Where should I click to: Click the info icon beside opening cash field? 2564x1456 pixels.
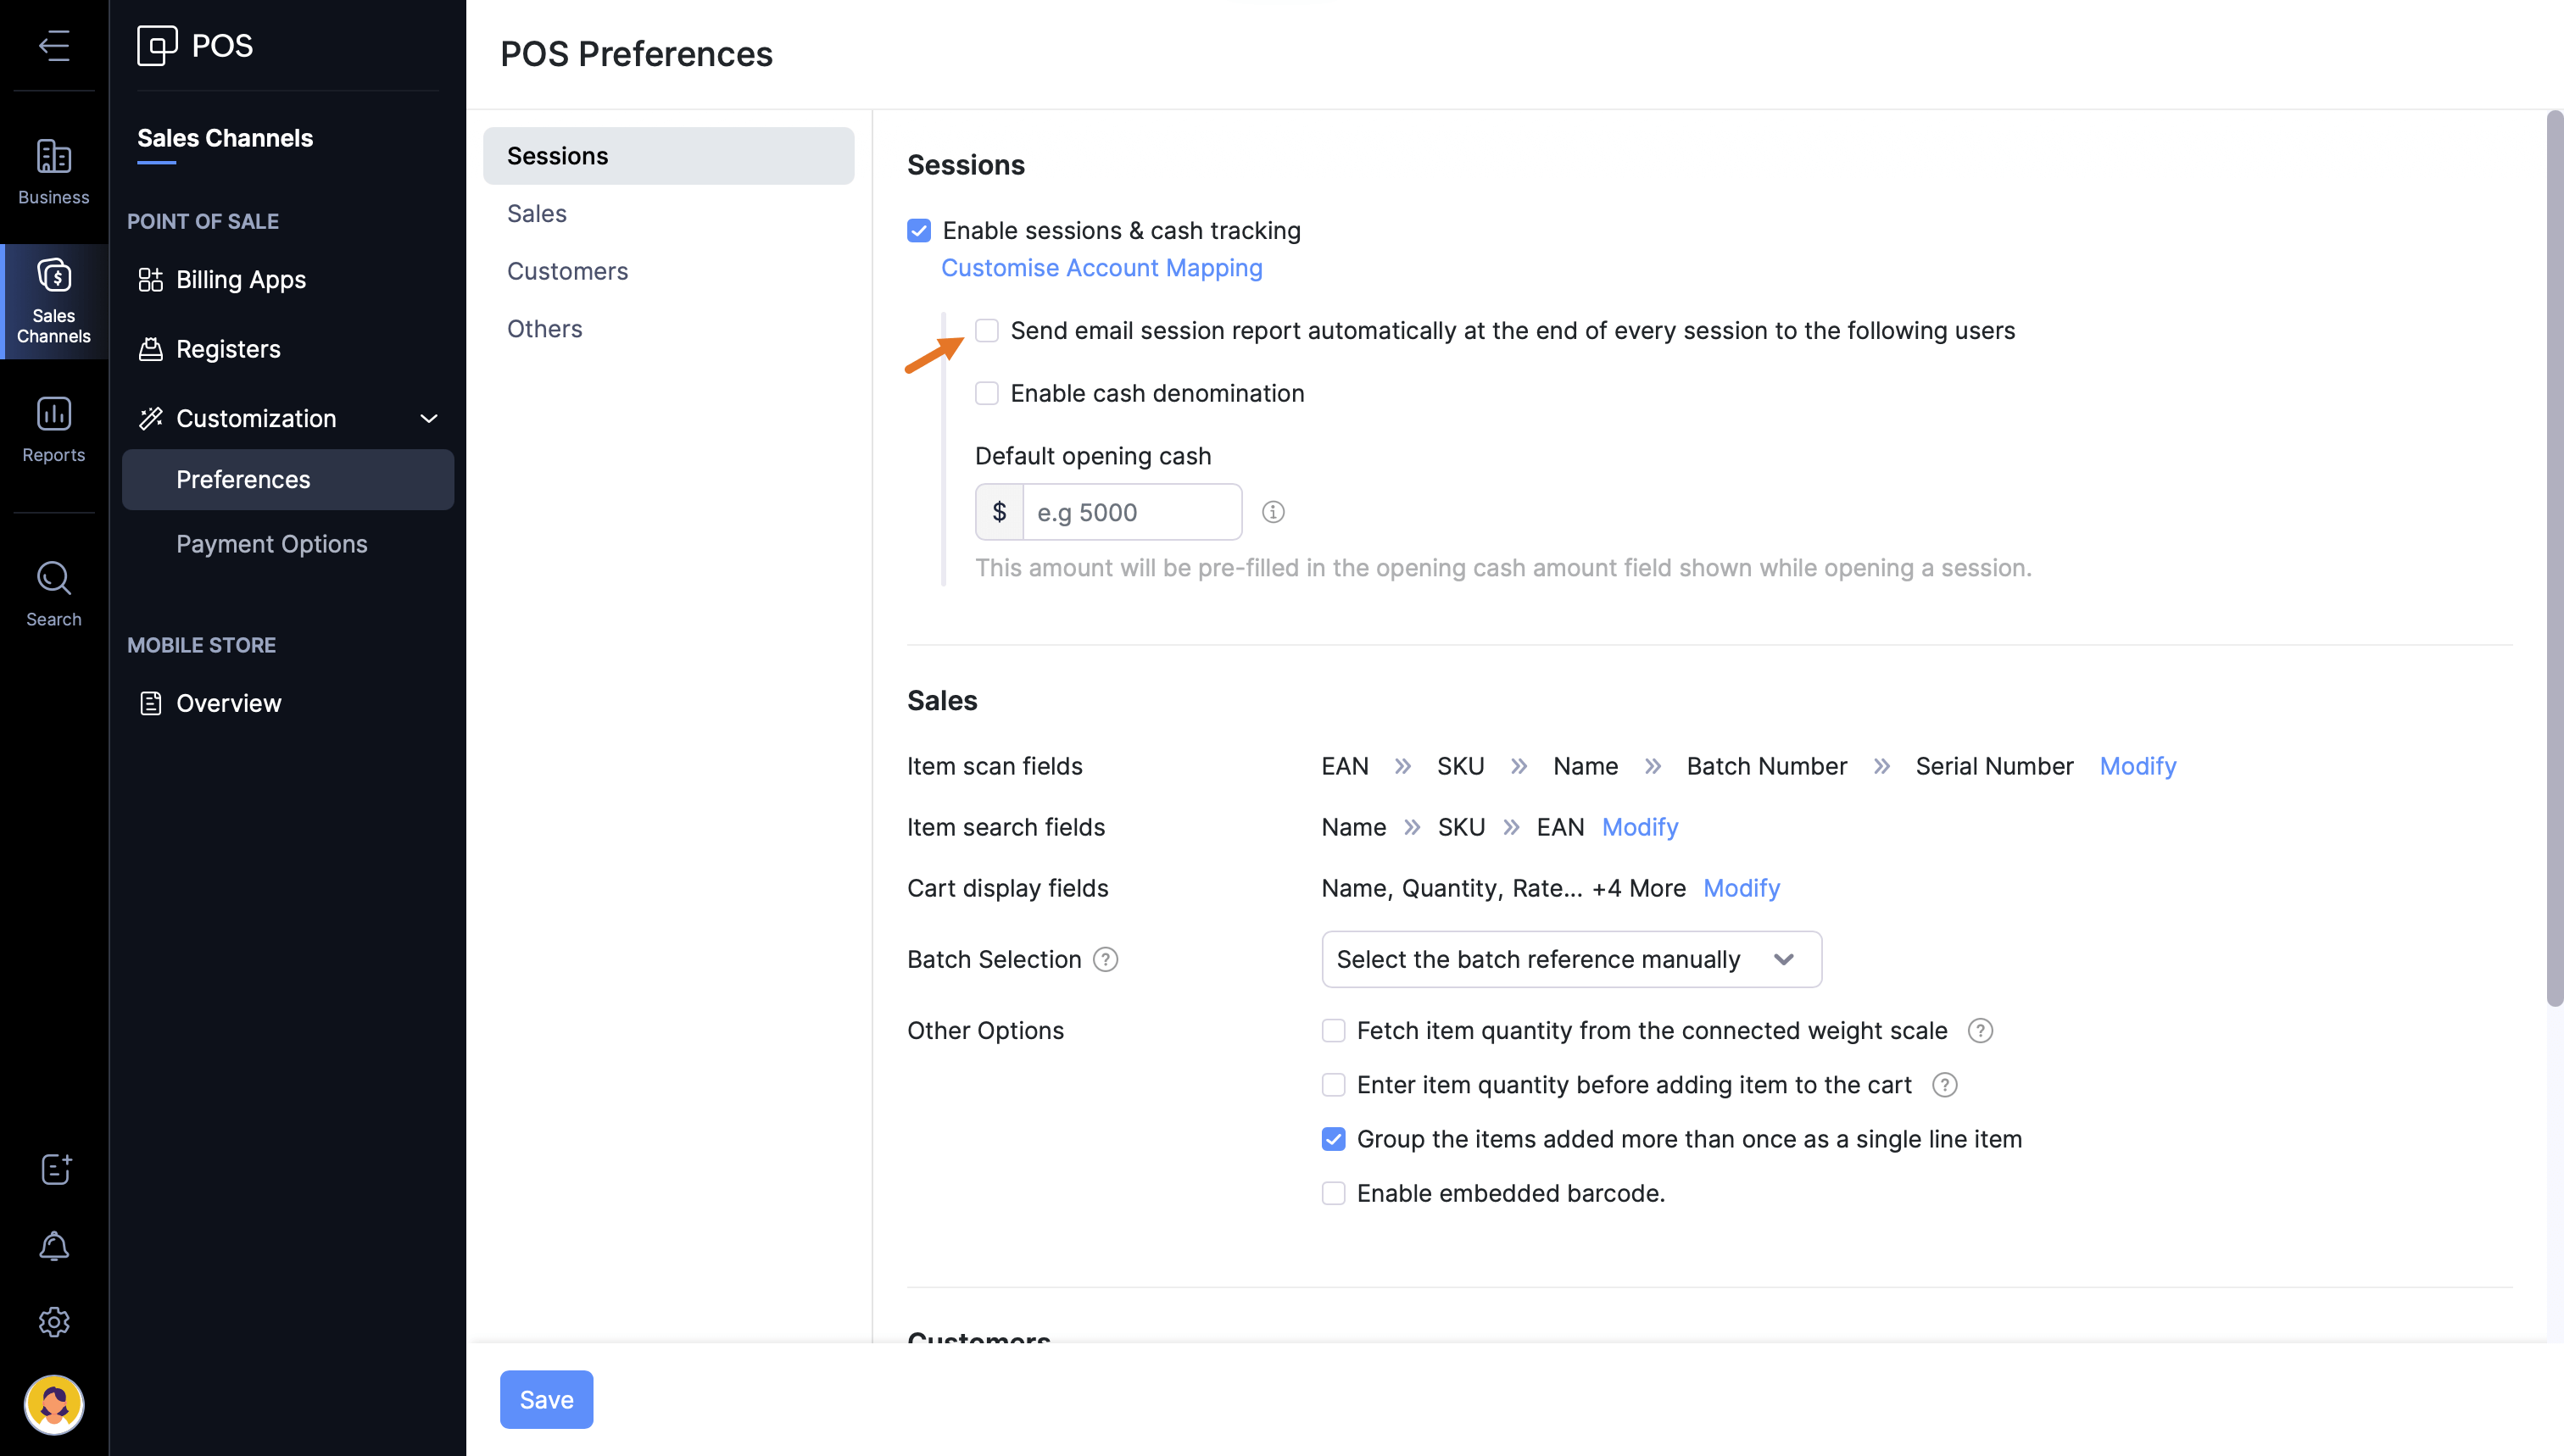(x=1273, y=512)
